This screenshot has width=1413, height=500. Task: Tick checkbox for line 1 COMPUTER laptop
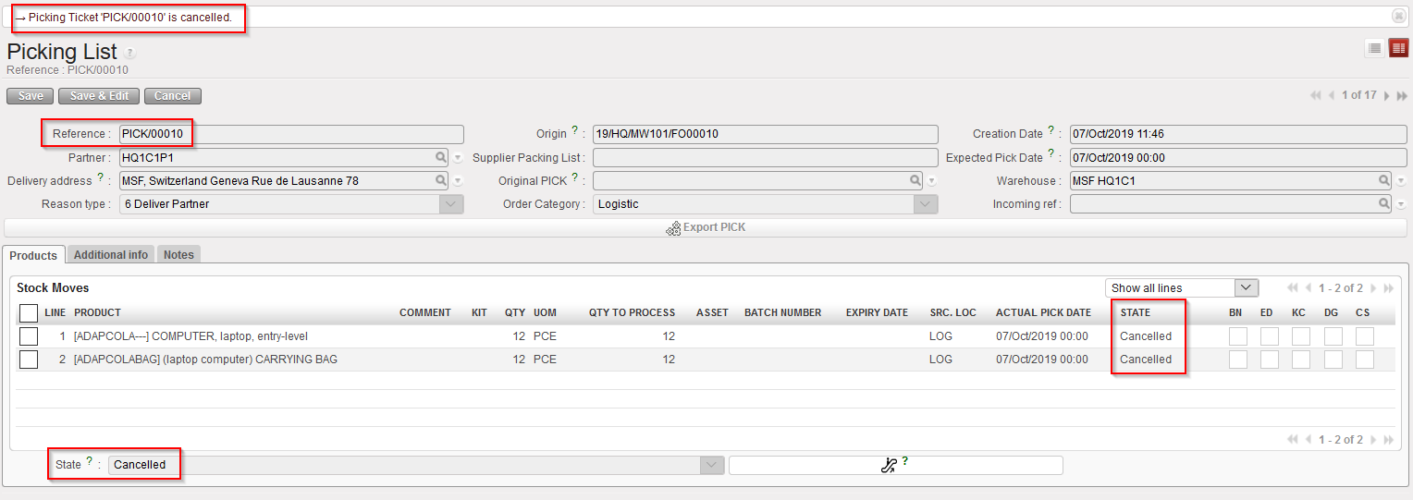[29, 336]
